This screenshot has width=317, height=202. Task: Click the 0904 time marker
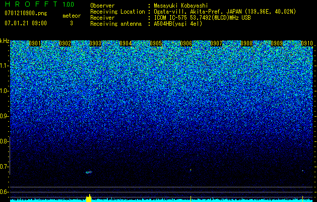coord(125,43)
